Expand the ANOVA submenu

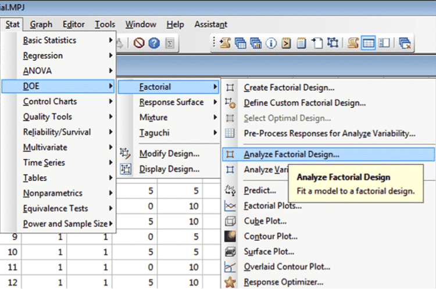click(58, 71)
